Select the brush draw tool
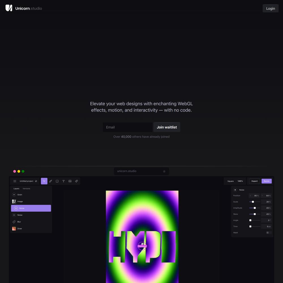 [x=51, y=181]
